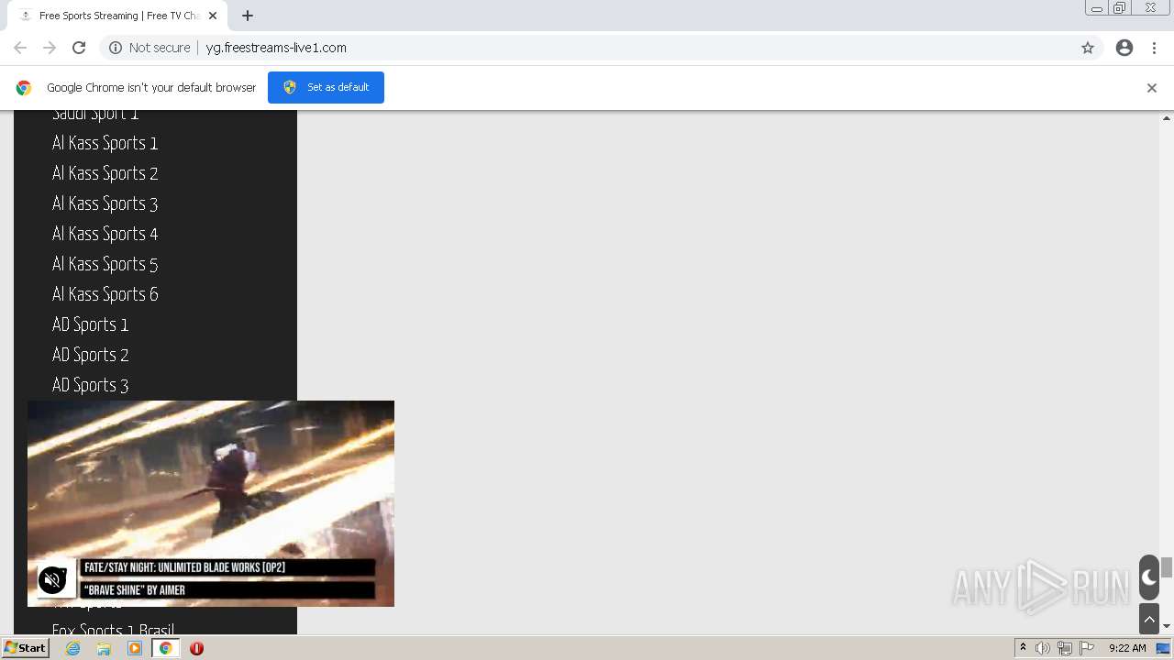Image resolution: width=1174 pixels, height=660 pixels.
Task: Click the taskbar clock showing 9:22 AM
Action: coord(1127,648)
